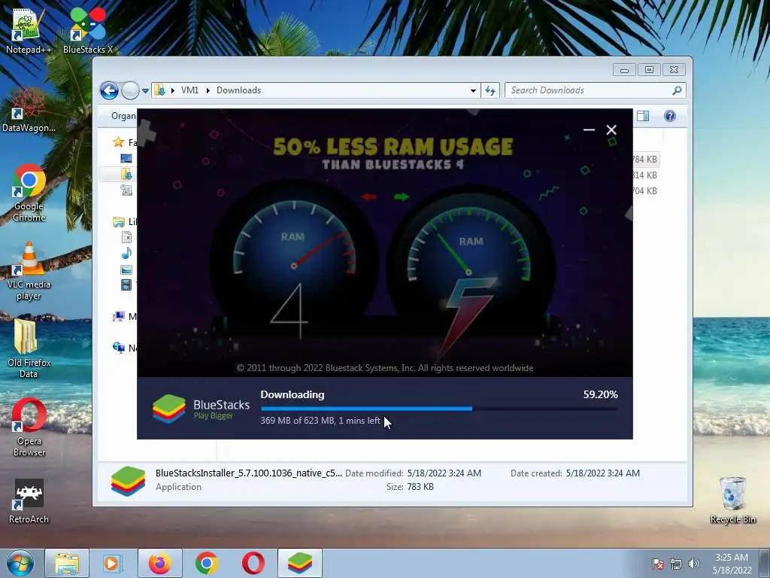Click the search magnifier in Explorer
Screen dimensions: 770x578
point(677,90)
